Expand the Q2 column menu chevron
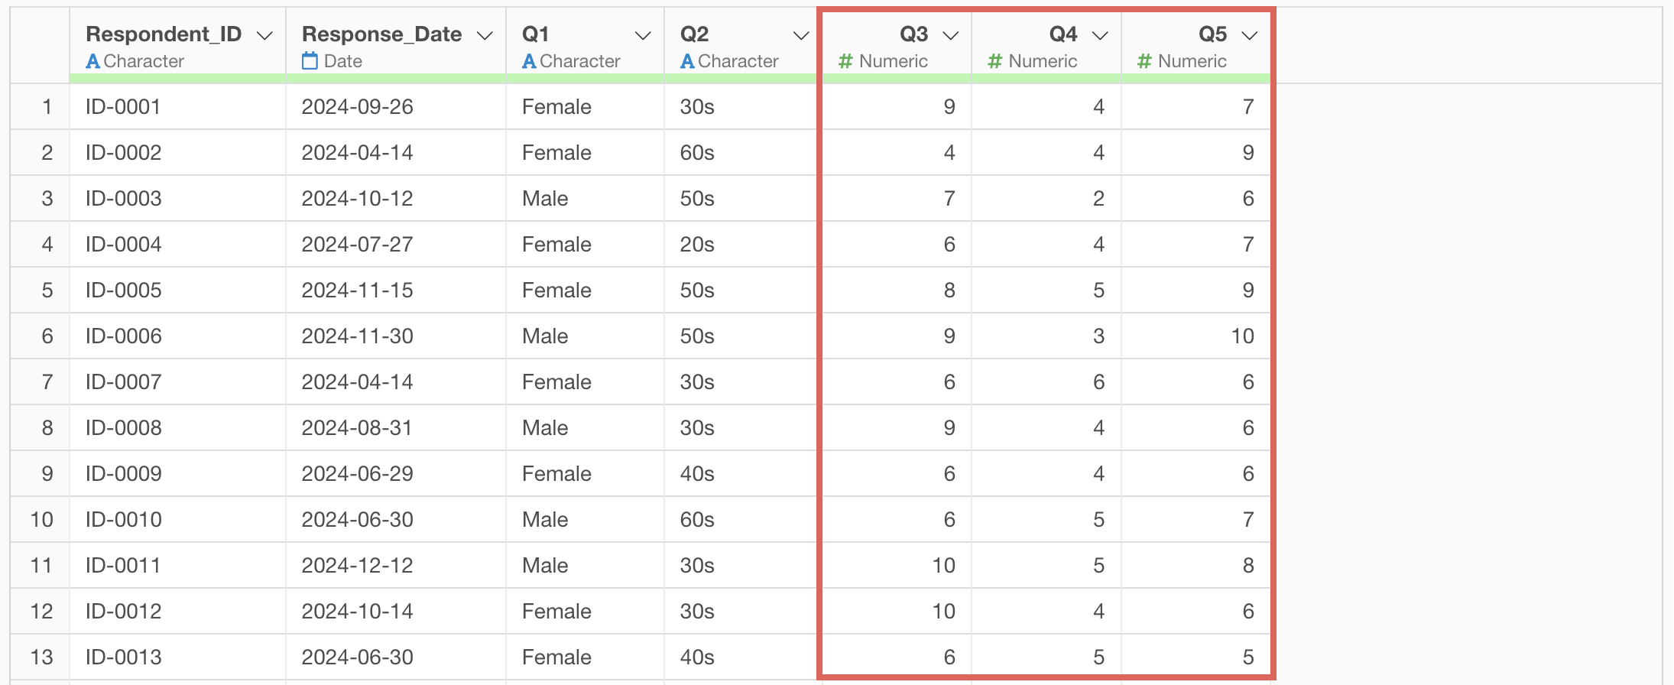The width and height of the screenshot is (1674, 685). point(801,36)
